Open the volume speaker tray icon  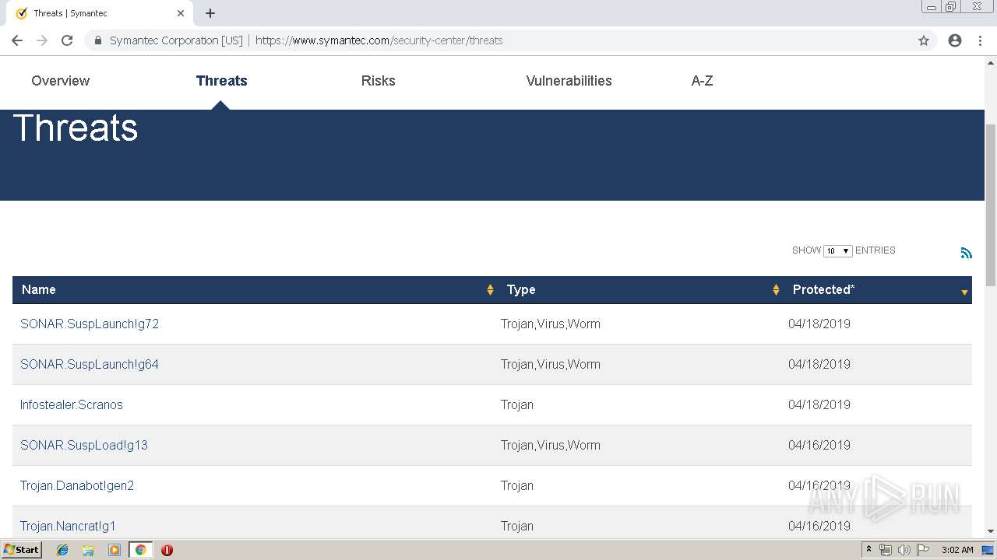tap(904, 550)
